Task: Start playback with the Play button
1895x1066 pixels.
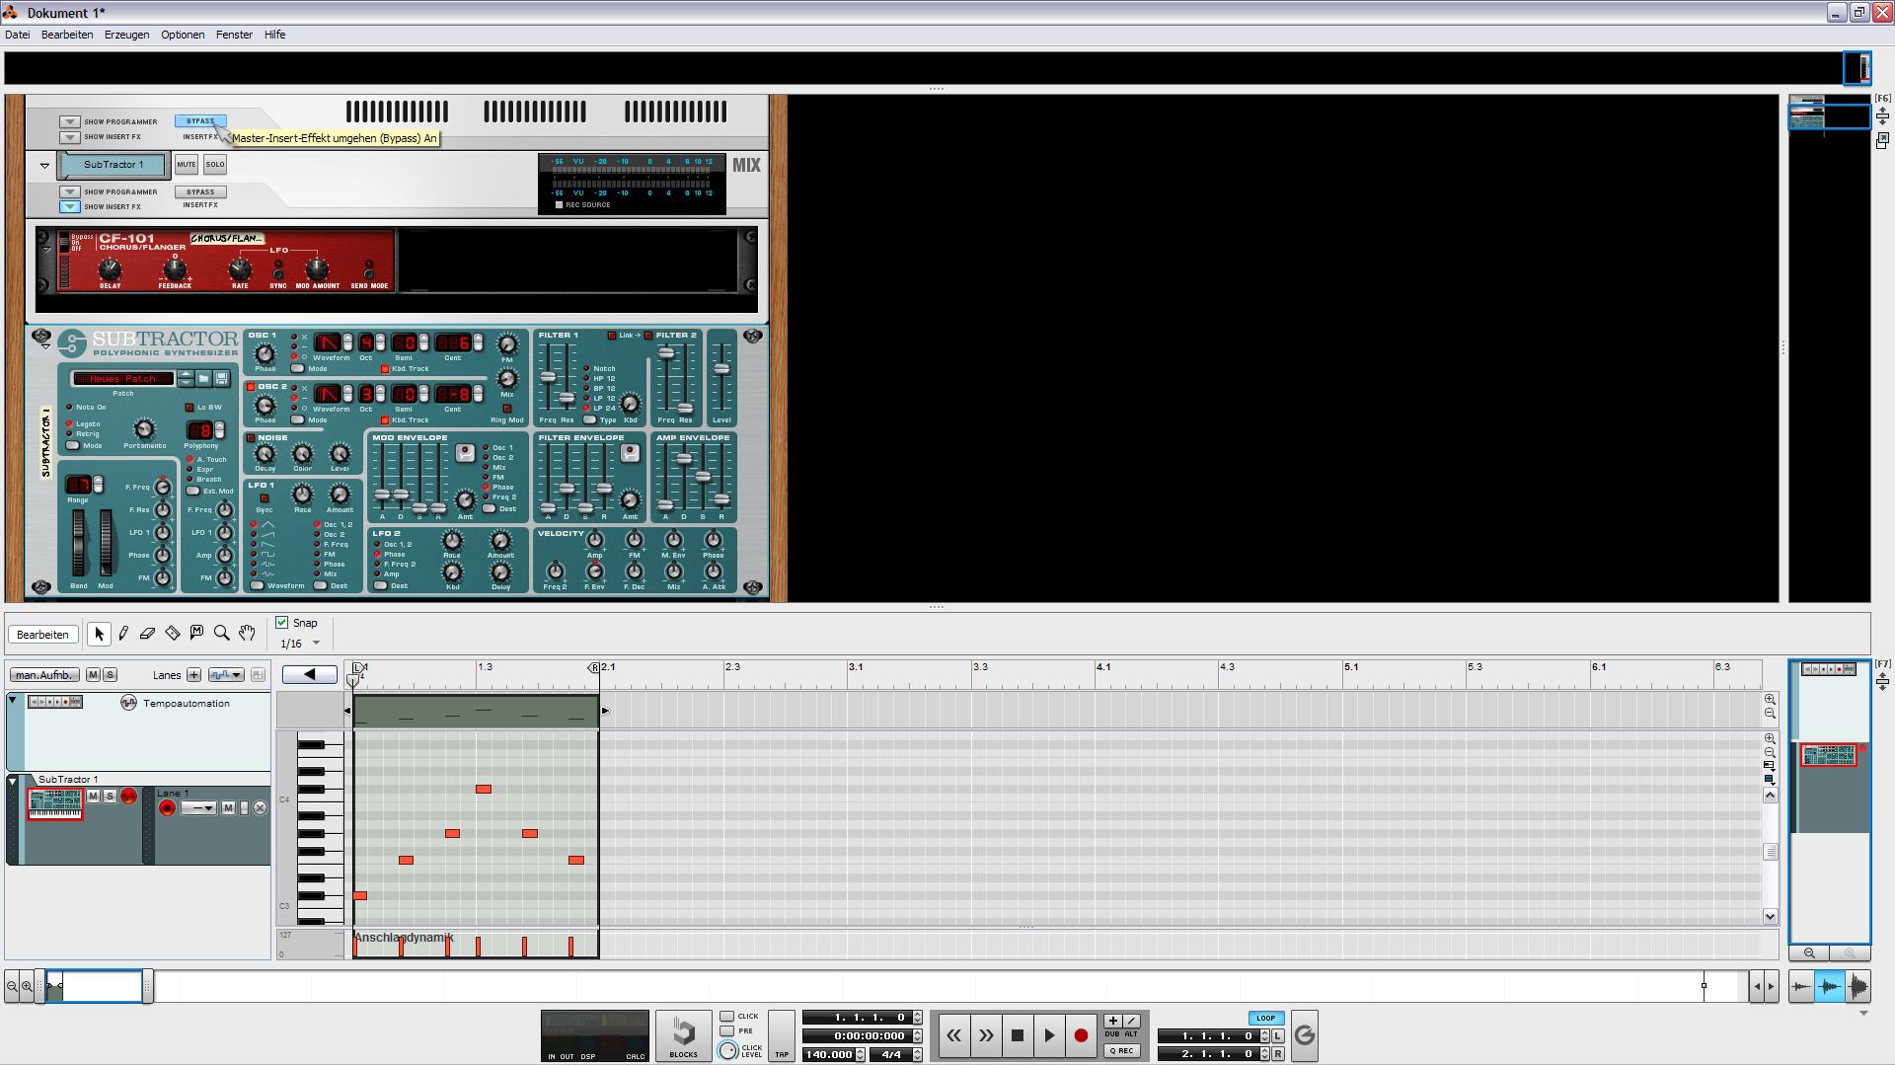Action: click(1049, 1036)
